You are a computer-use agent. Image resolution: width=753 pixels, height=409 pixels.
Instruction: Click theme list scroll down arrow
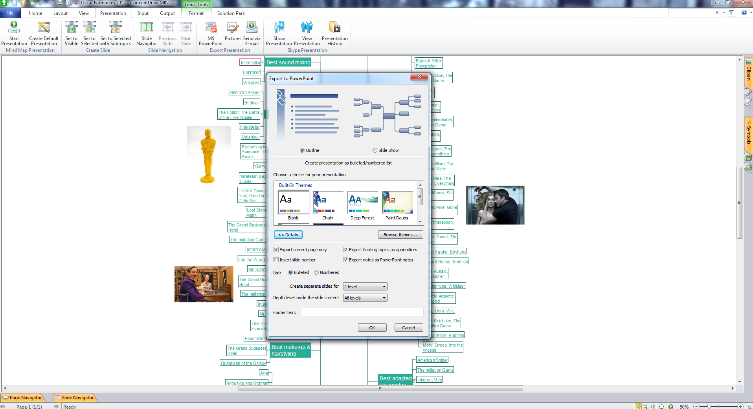[420, 222]
